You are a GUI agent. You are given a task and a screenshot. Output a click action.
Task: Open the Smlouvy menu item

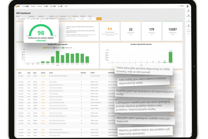point(40,6)
